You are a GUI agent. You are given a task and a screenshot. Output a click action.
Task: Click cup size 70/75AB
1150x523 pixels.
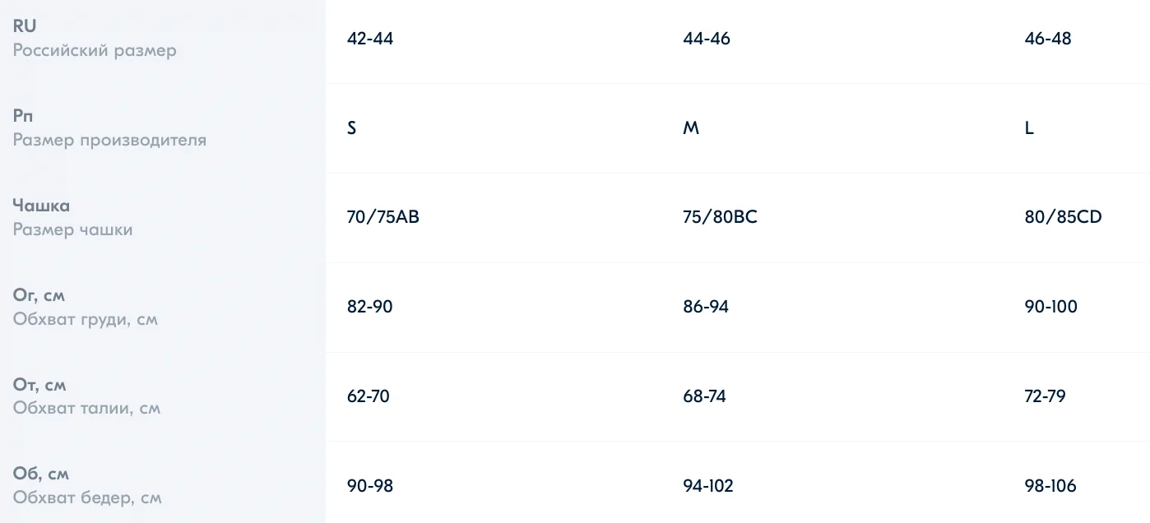click(x=383, y=218)
